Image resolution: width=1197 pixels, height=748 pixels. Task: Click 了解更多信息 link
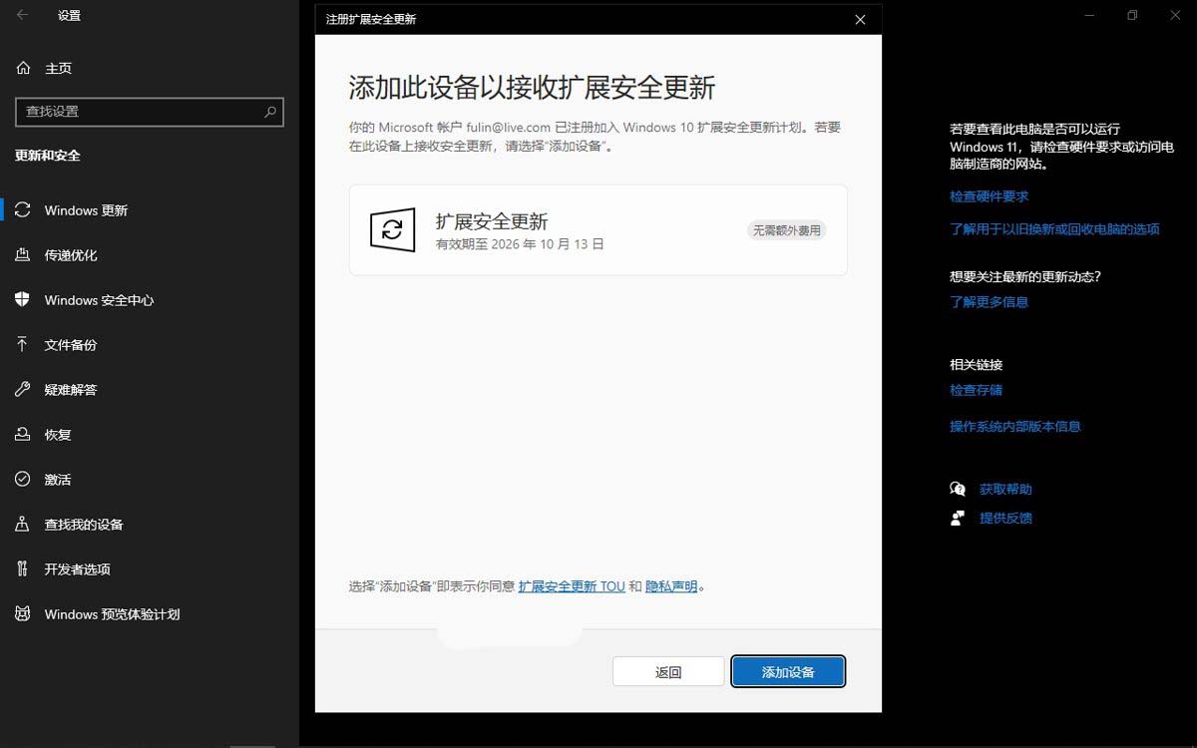pyautogui.click(x=989, y=301)
